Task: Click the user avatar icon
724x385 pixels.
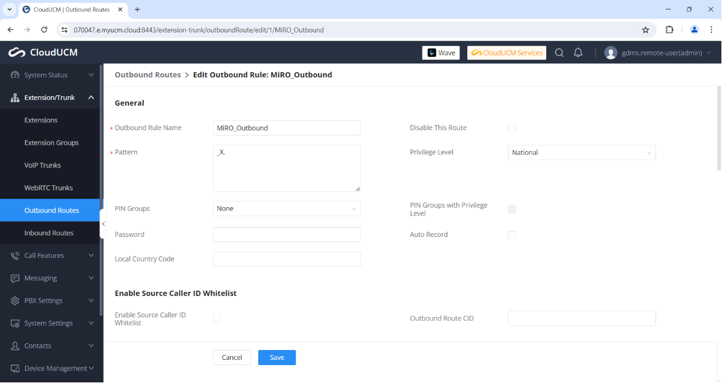Action: pyautogui.click(x=610, y=53)
